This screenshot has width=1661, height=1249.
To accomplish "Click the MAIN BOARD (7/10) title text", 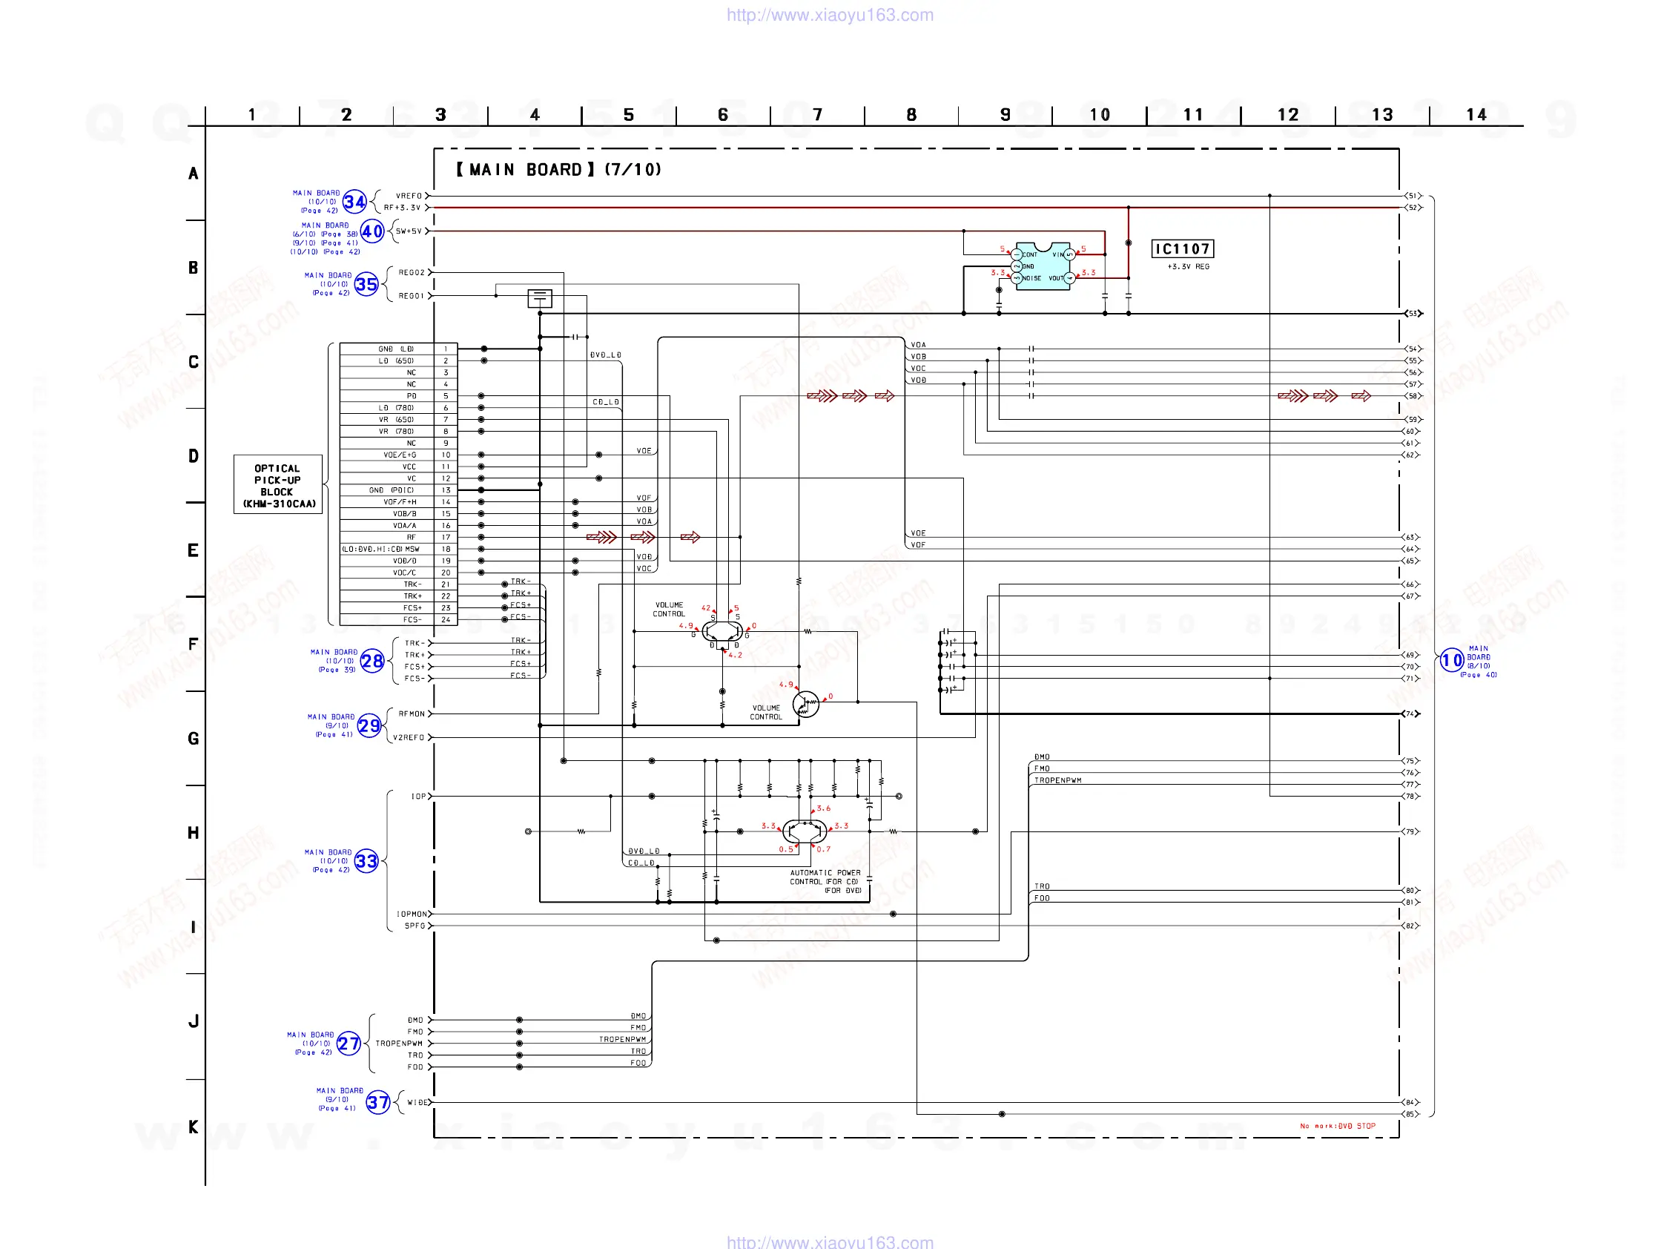I will (558, 170).
